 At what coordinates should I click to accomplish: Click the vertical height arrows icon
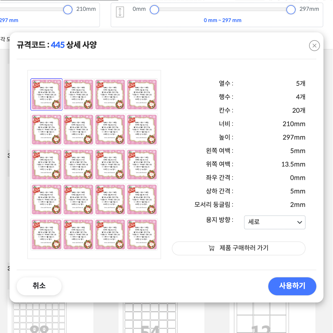pyautogui.click(x=120, y=12)
